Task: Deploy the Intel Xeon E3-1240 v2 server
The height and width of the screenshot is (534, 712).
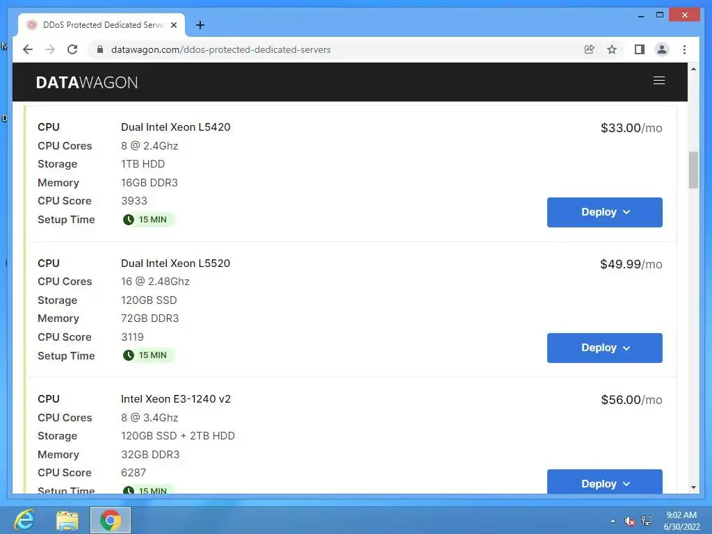Action: point(604,481)
